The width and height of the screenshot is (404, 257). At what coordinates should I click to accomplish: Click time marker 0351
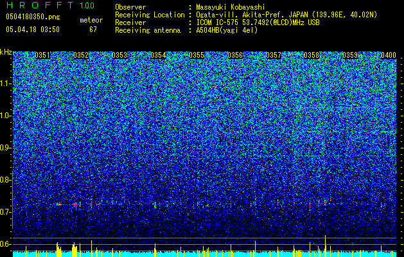(x=42, y=55)
